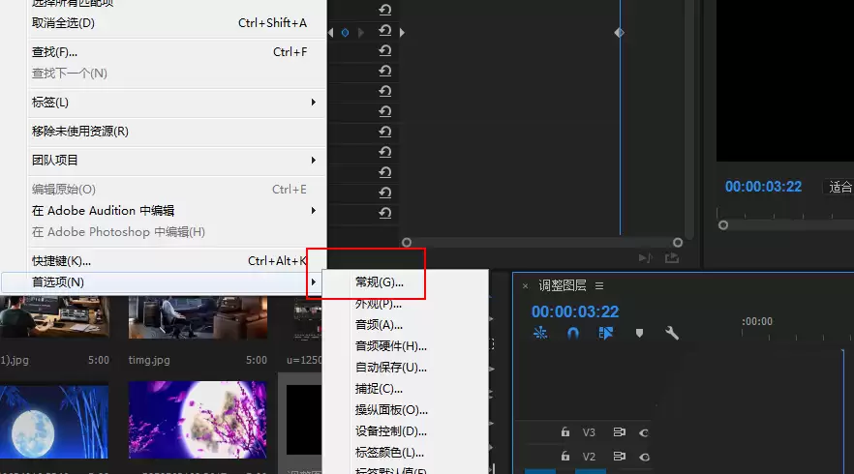Image resolution: width=854 pixels, height=474 pixels.
Task: Hide track V2 output with eye icon
Action: tap(644, 458)
